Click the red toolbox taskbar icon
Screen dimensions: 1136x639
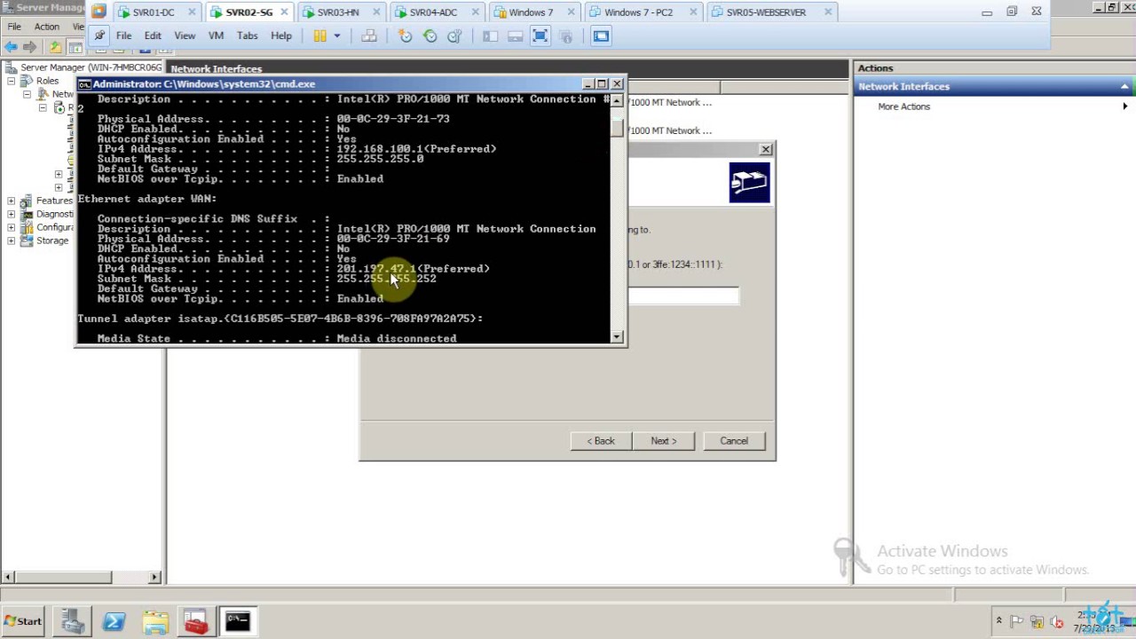(196, 621)
